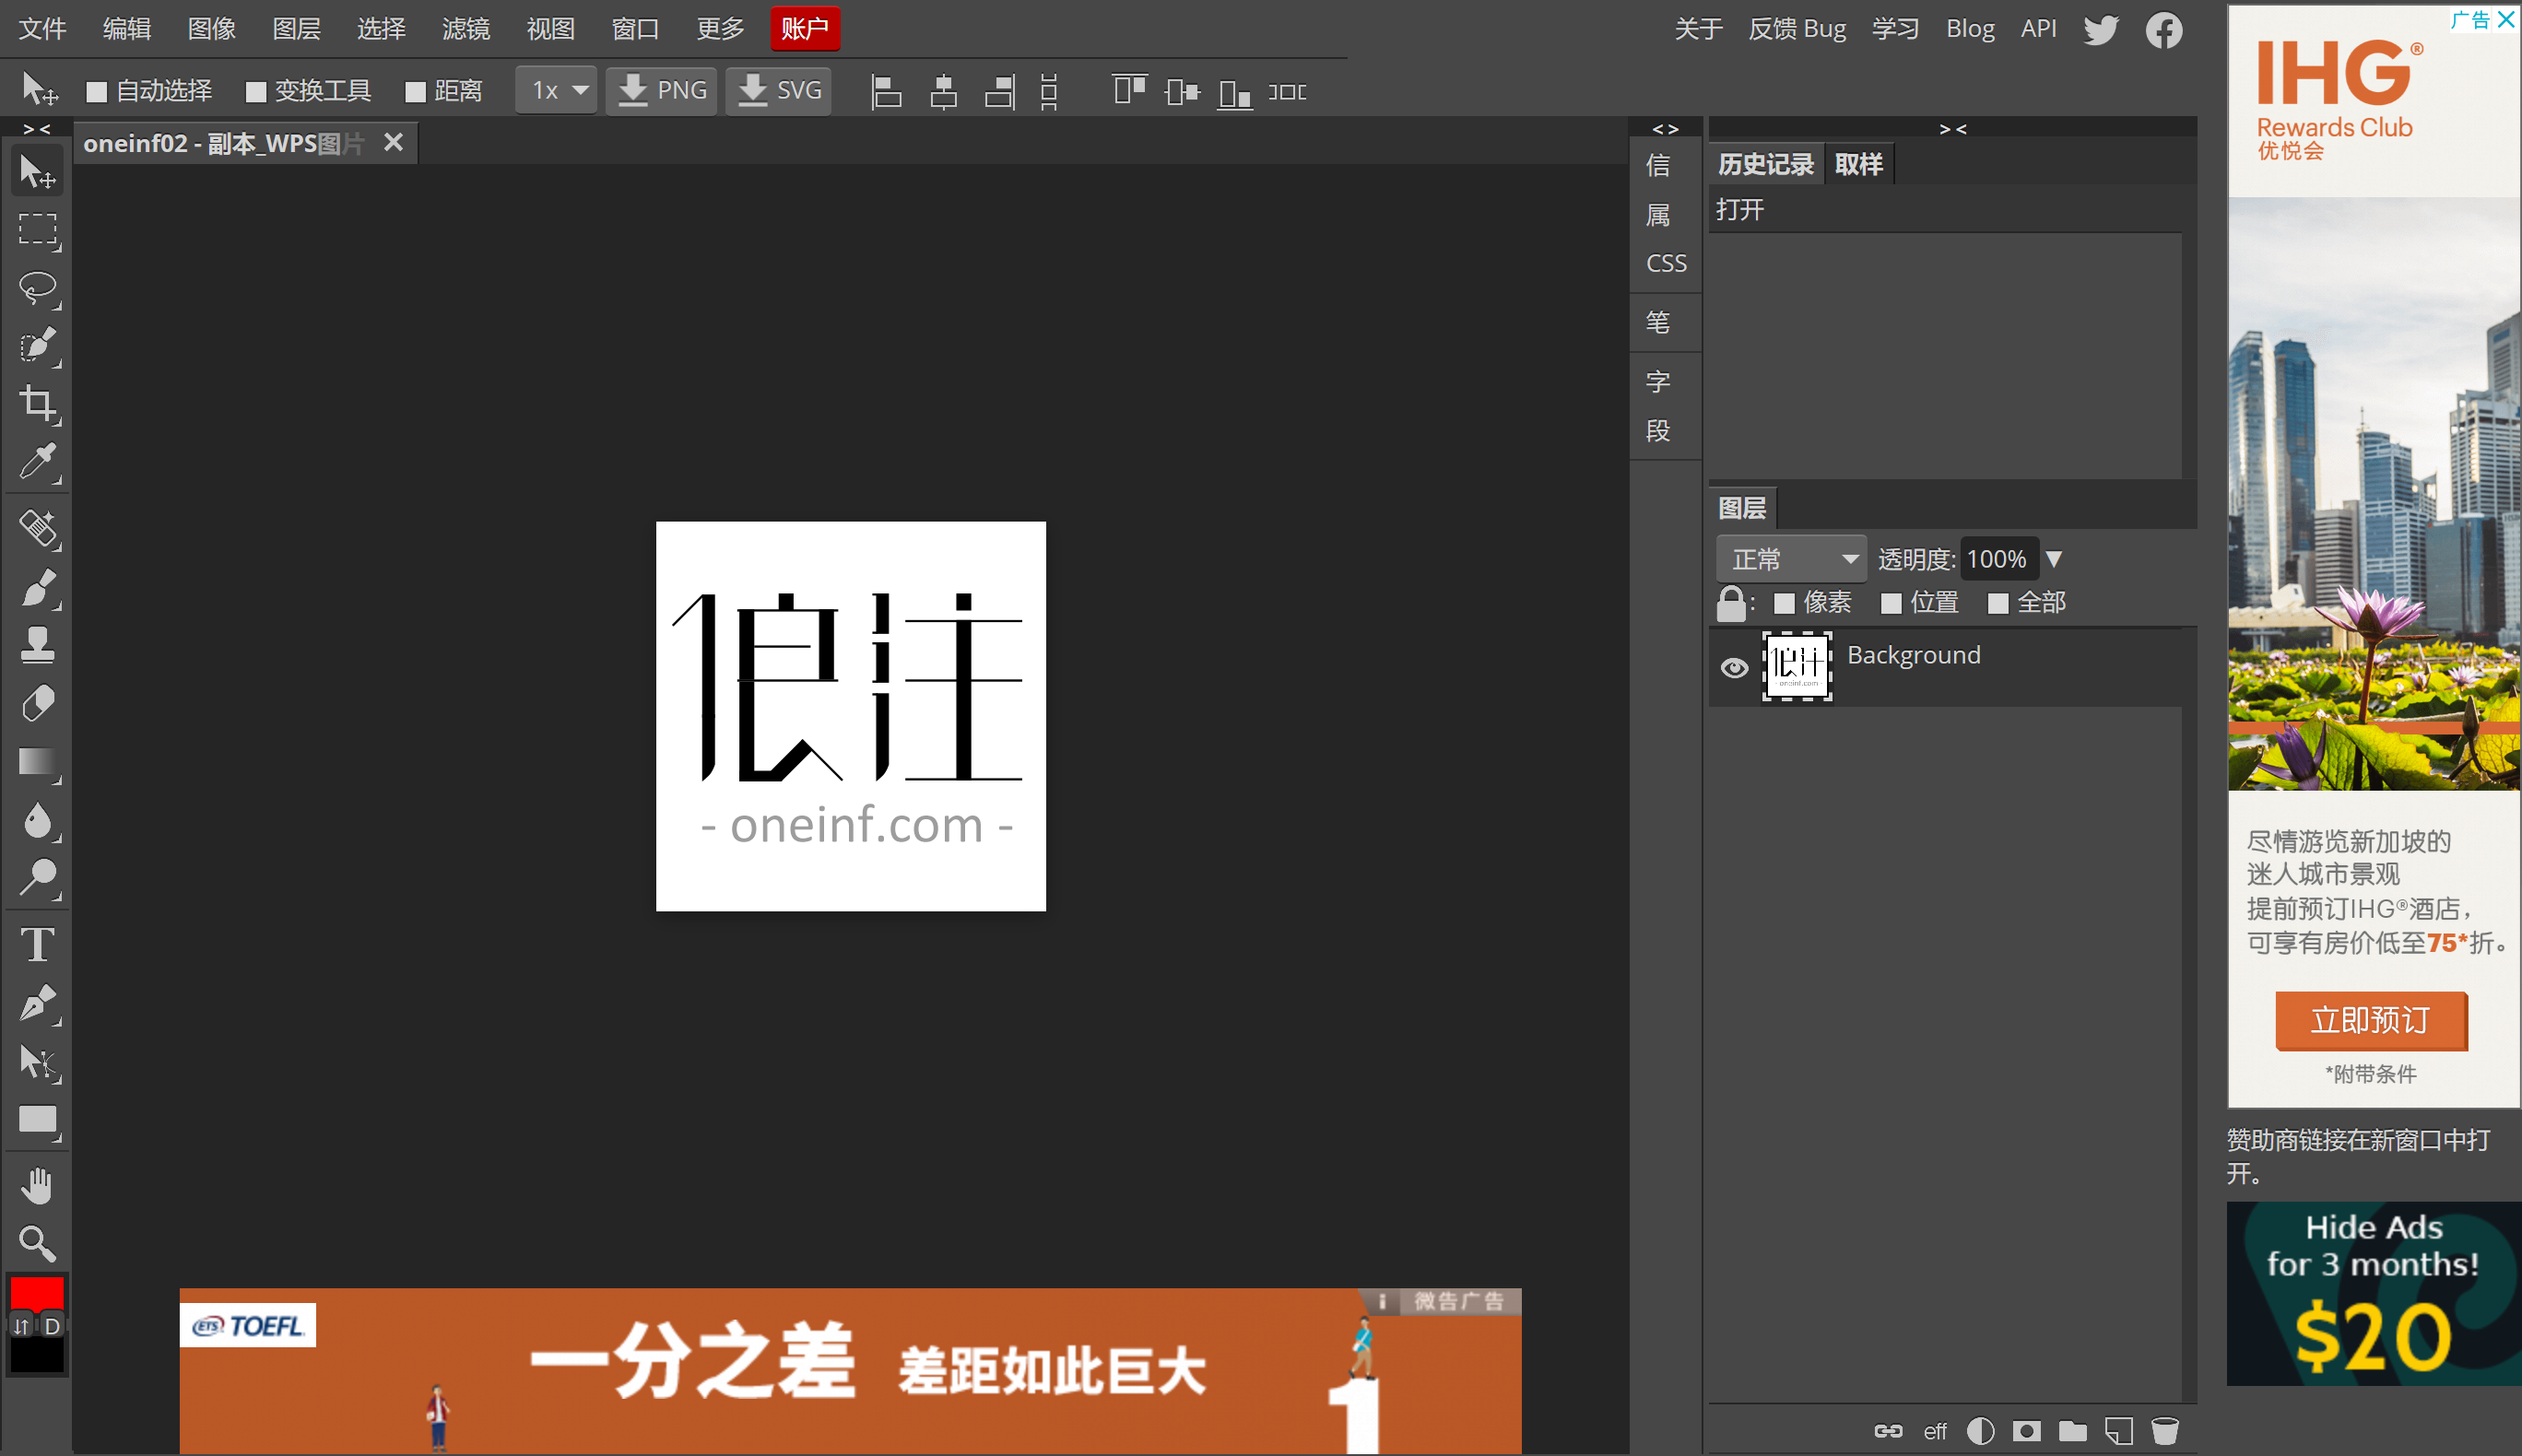This screenshot has height=1456, width=2522.
Task: Delete layer with trash icon
Action: click(x=2164, y=1431)
